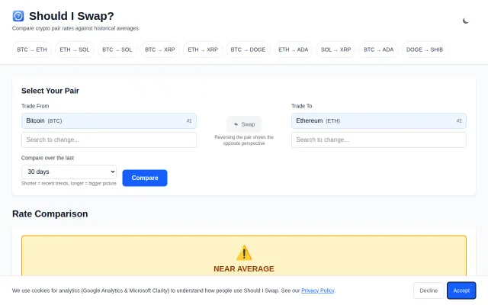
Task: Select the BTC → ETH quick pair
Action: tap(32, 50)
